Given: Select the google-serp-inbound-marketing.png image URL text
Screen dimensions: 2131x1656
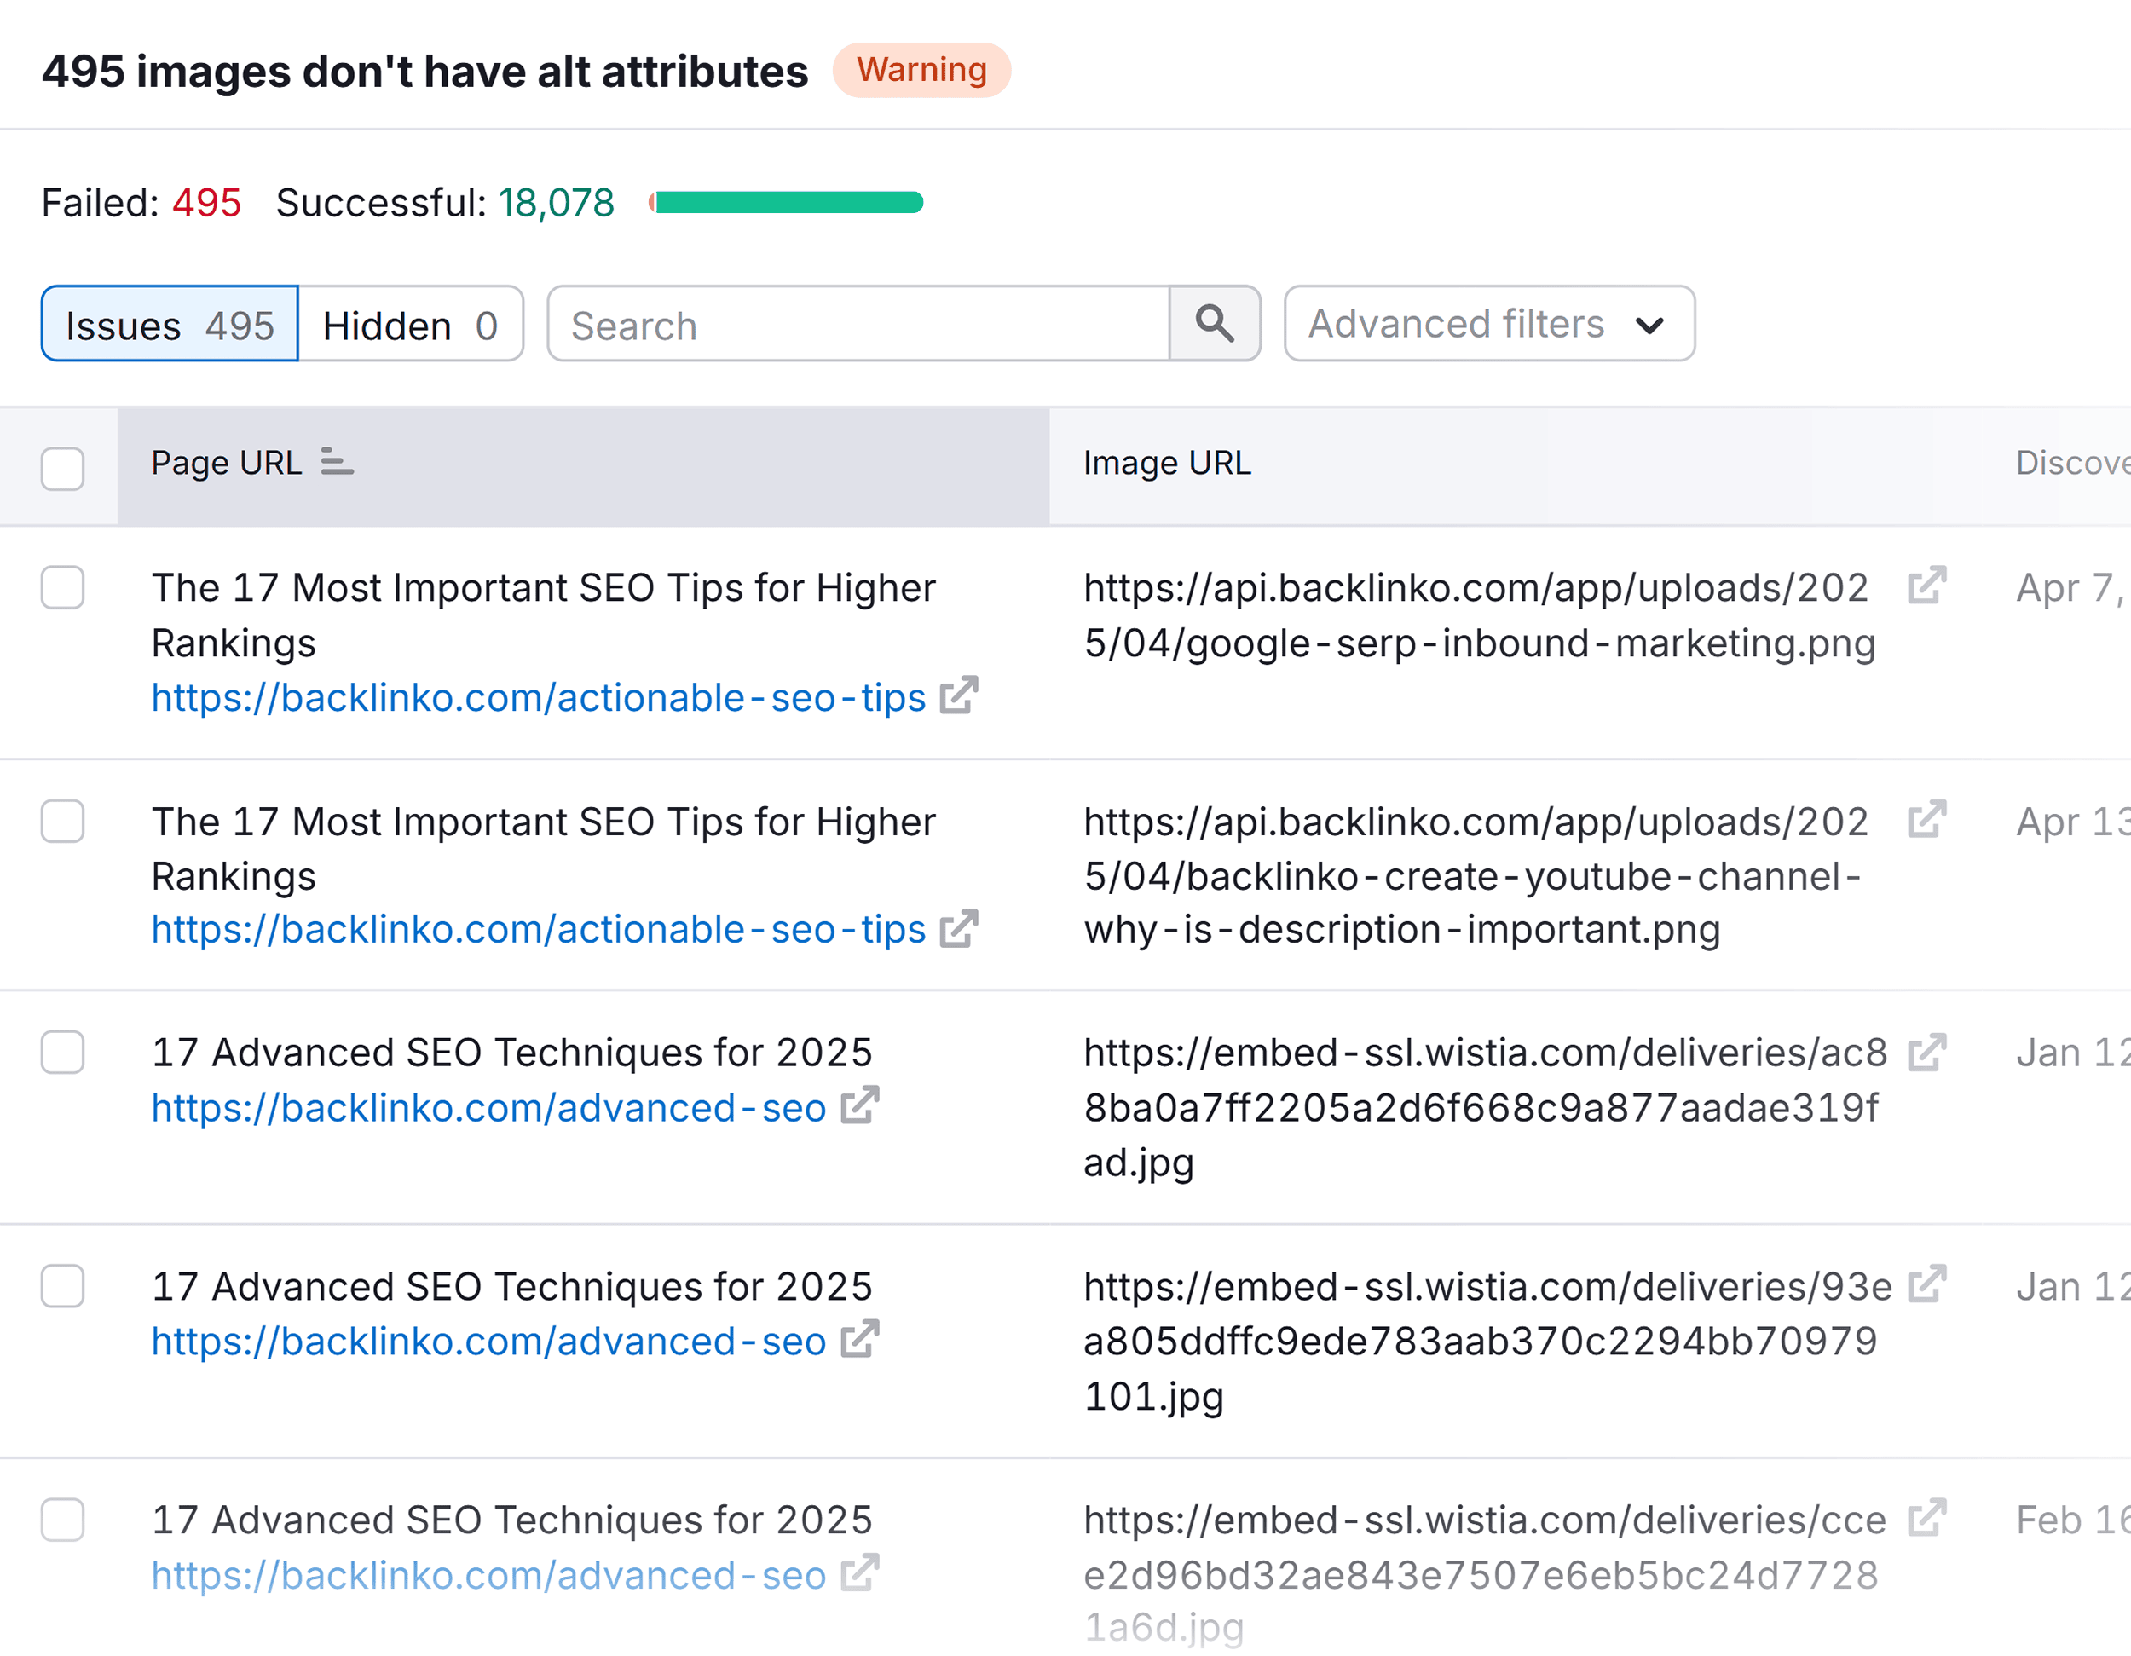Looking at the screenshot, I should (1479, 615).
